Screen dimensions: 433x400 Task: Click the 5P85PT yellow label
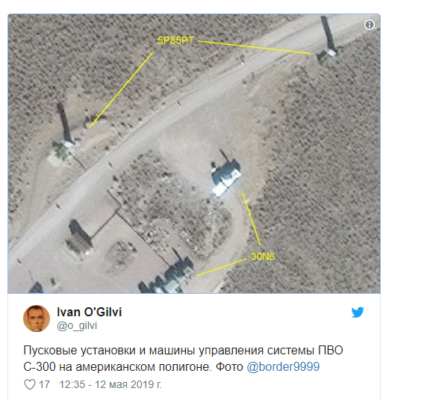pyautogui.click(x=175, y=40)
